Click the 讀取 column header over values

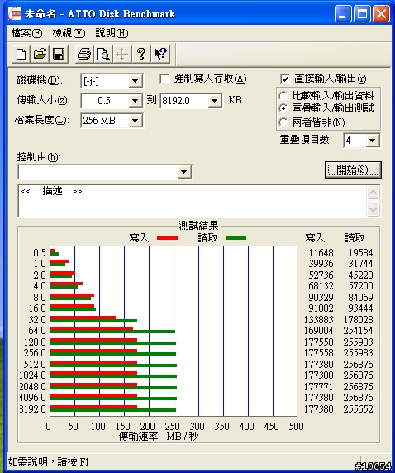(355, 238)
